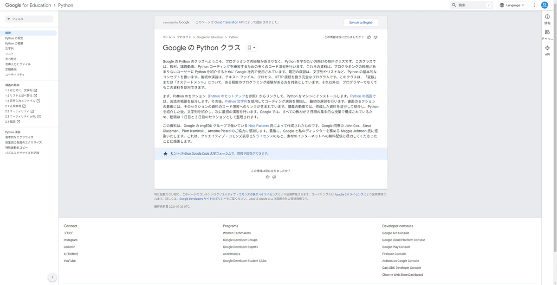Open the Nick Parlante link
Screen dimensions: 557x285
(x=259, y=126)
